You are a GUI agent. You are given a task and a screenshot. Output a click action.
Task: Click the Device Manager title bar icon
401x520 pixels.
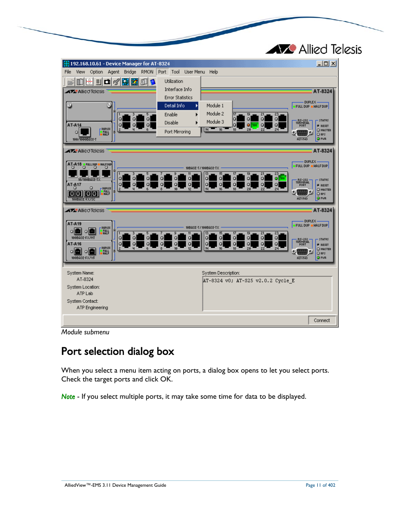pyautogui.click(x=66, y=64)
